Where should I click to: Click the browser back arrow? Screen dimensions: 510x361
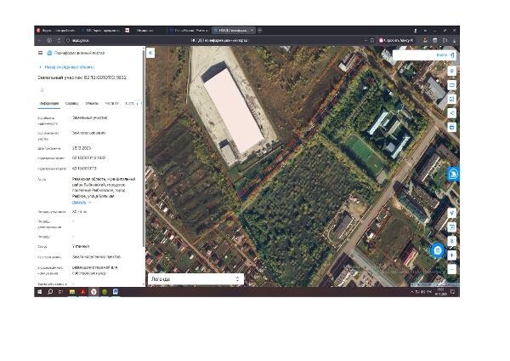tap(39, 40)
